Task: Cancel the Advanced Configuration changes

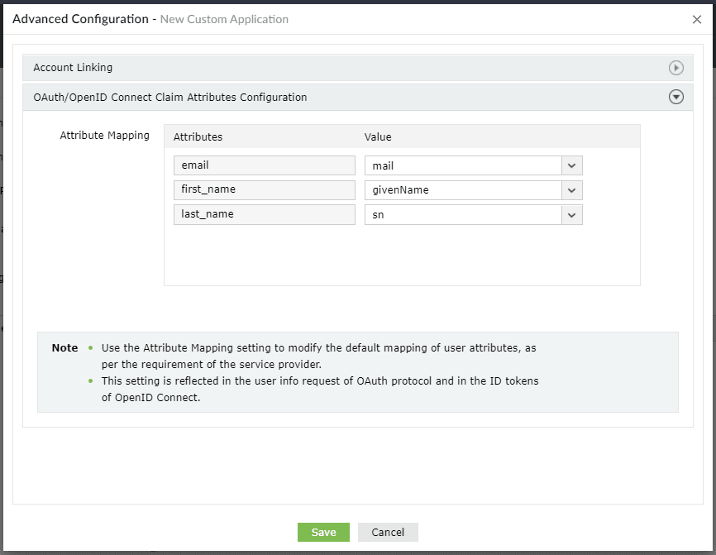Action: click(388, 532)
